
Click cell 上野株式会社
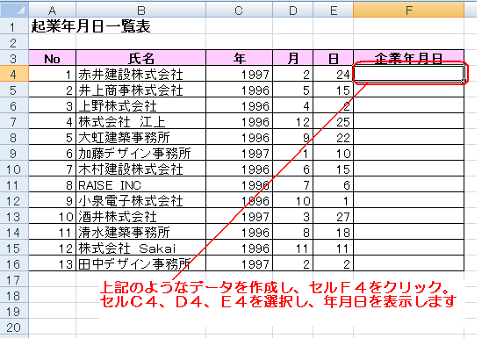tap(140, 105)
